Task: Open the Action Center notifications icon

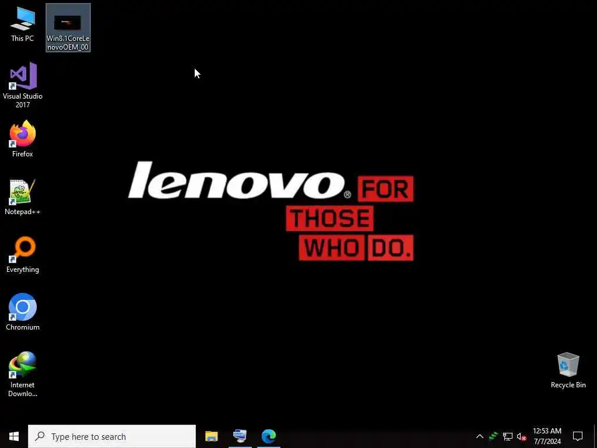Action: click(578, 436)
